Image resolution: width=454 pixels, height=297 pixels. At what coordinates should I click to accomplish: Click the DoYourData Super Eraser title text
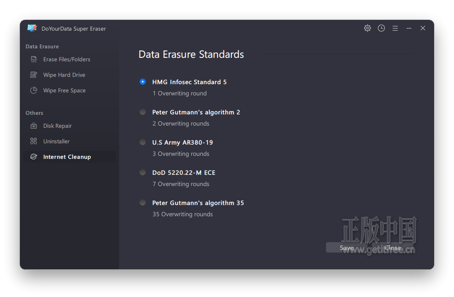coord(74,28)
